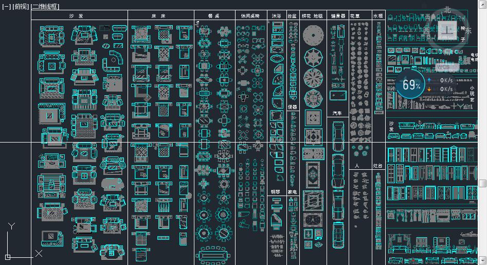Select the 花草 column header text
This screenshot has width=487, height=265.
pyautogui.click(x=355, y=15)
